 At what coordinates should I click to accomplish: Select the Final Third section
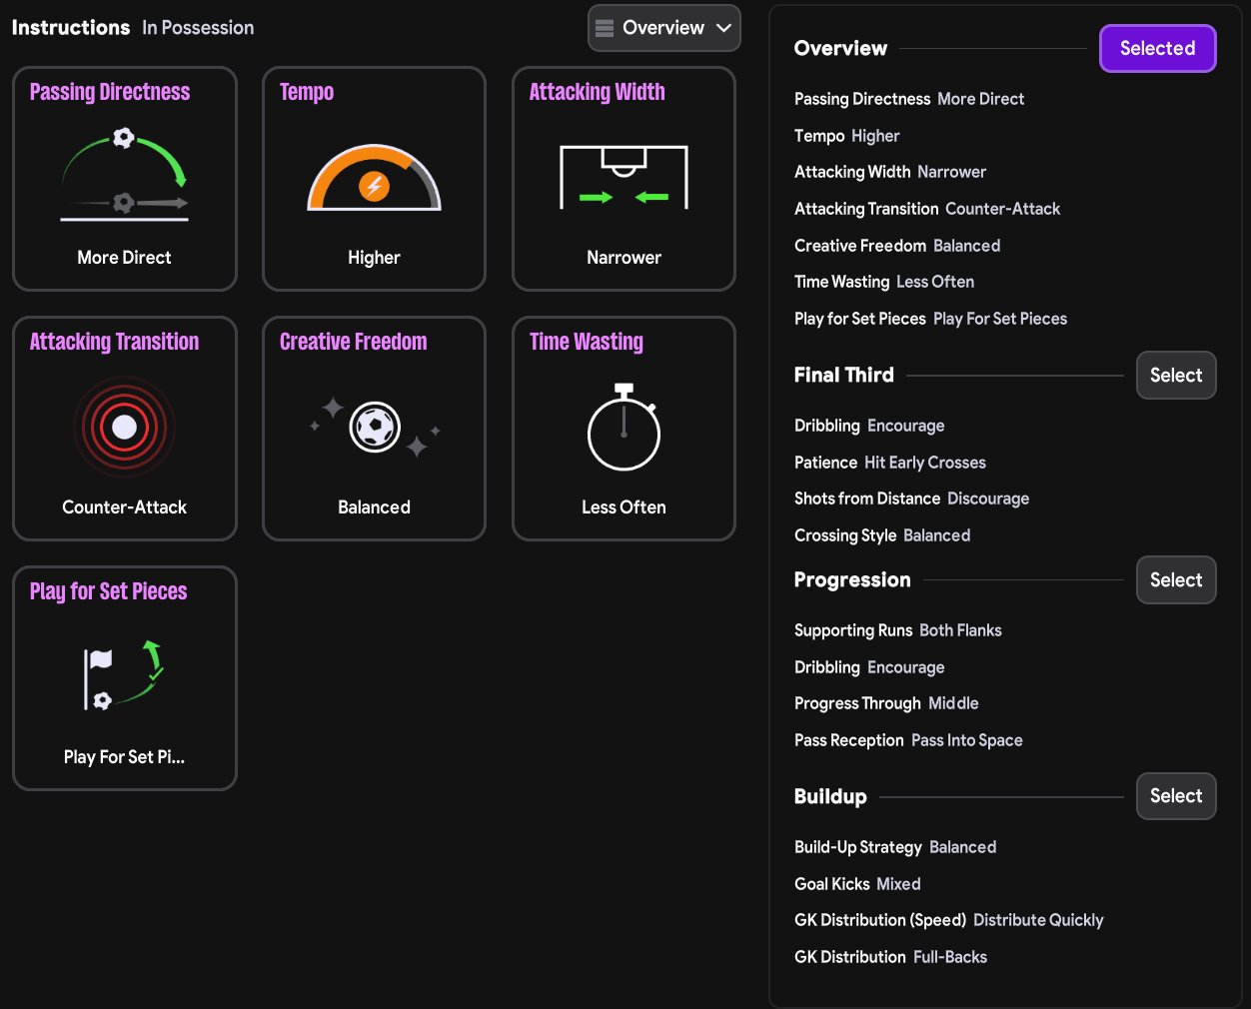pos(1175,376)
